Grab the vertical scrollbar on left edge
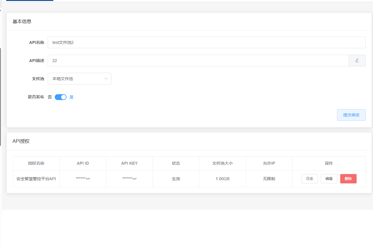The image size is (373, 246). [x=1, y=97]
